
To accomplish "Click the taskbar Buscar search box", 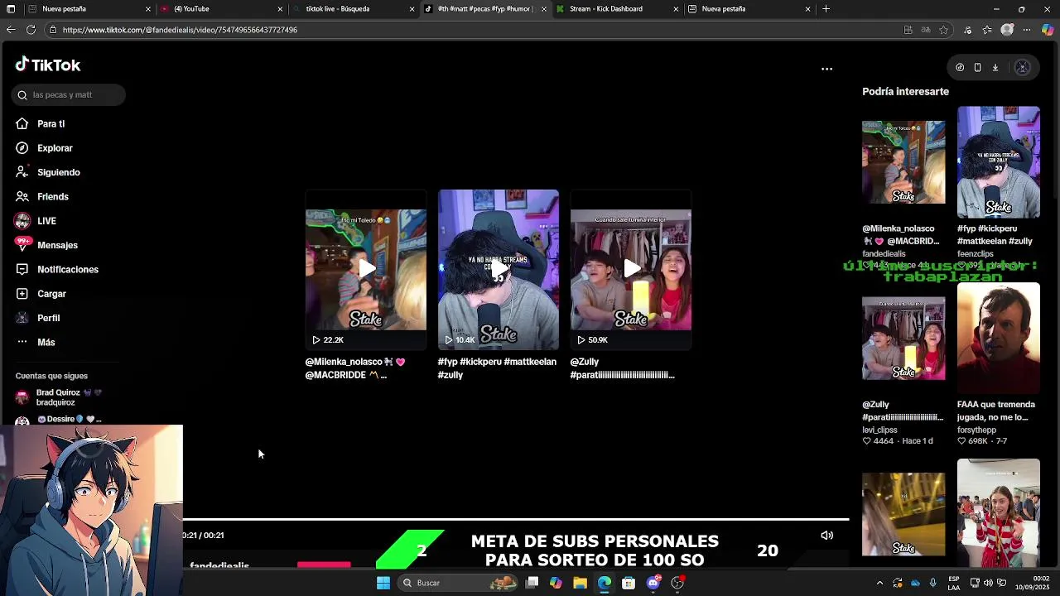I will click(x=458, y=583).
